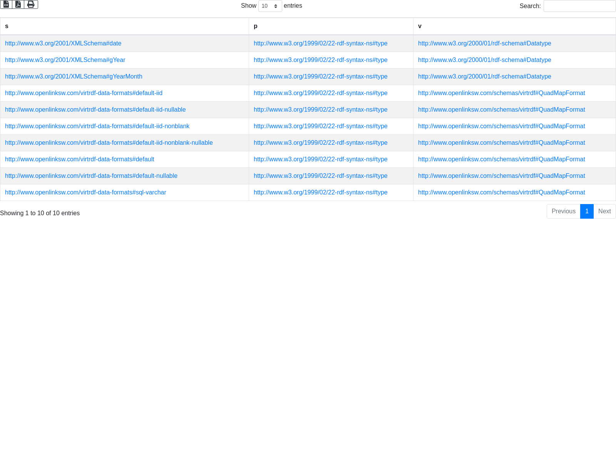Open rdf-schema#Datatype link in first row
The height and width of the screenshot is (462, 616).
[484, 44]
